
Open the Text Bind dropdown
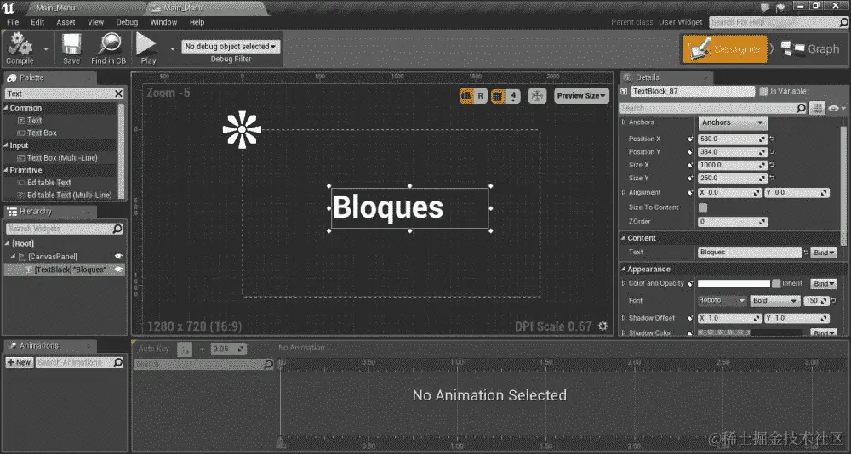click(823, 253)
